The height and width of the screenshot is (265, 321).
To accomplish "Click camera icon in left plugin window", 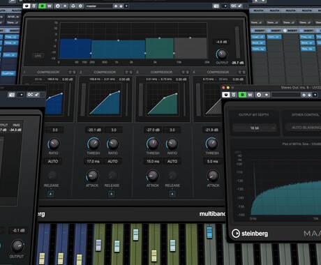I will 11,95.
